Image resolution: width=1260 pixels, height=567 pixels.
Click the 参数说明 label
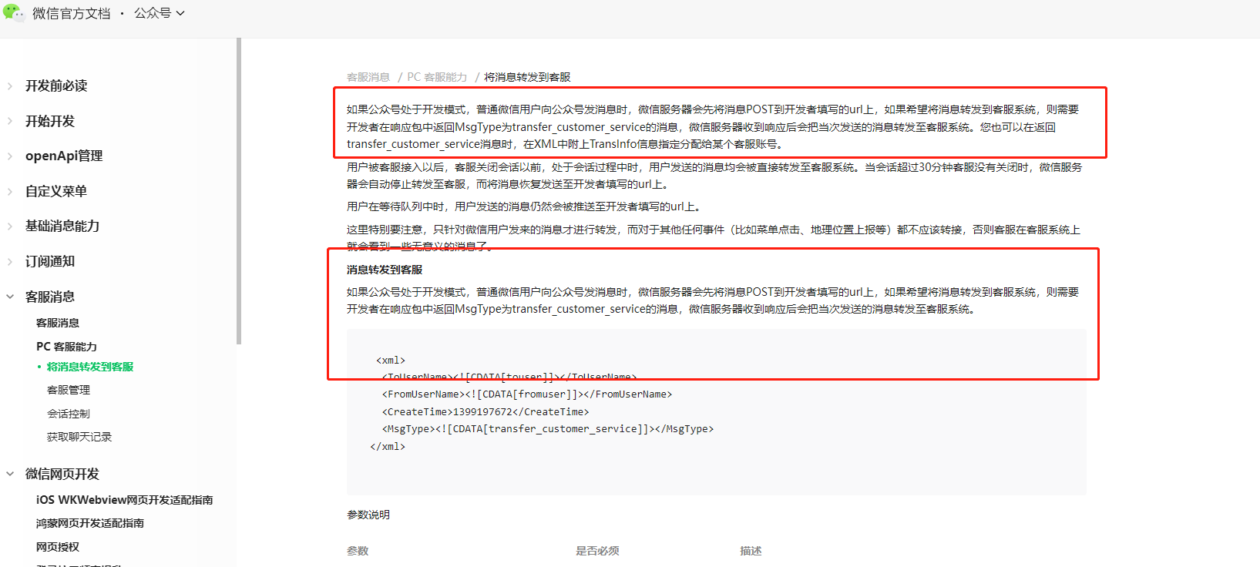368,515
